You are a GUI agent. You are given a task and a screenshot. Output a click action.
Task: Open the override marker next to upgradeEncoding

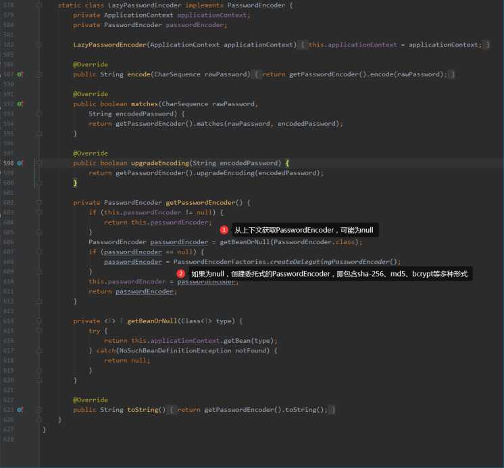20,163
